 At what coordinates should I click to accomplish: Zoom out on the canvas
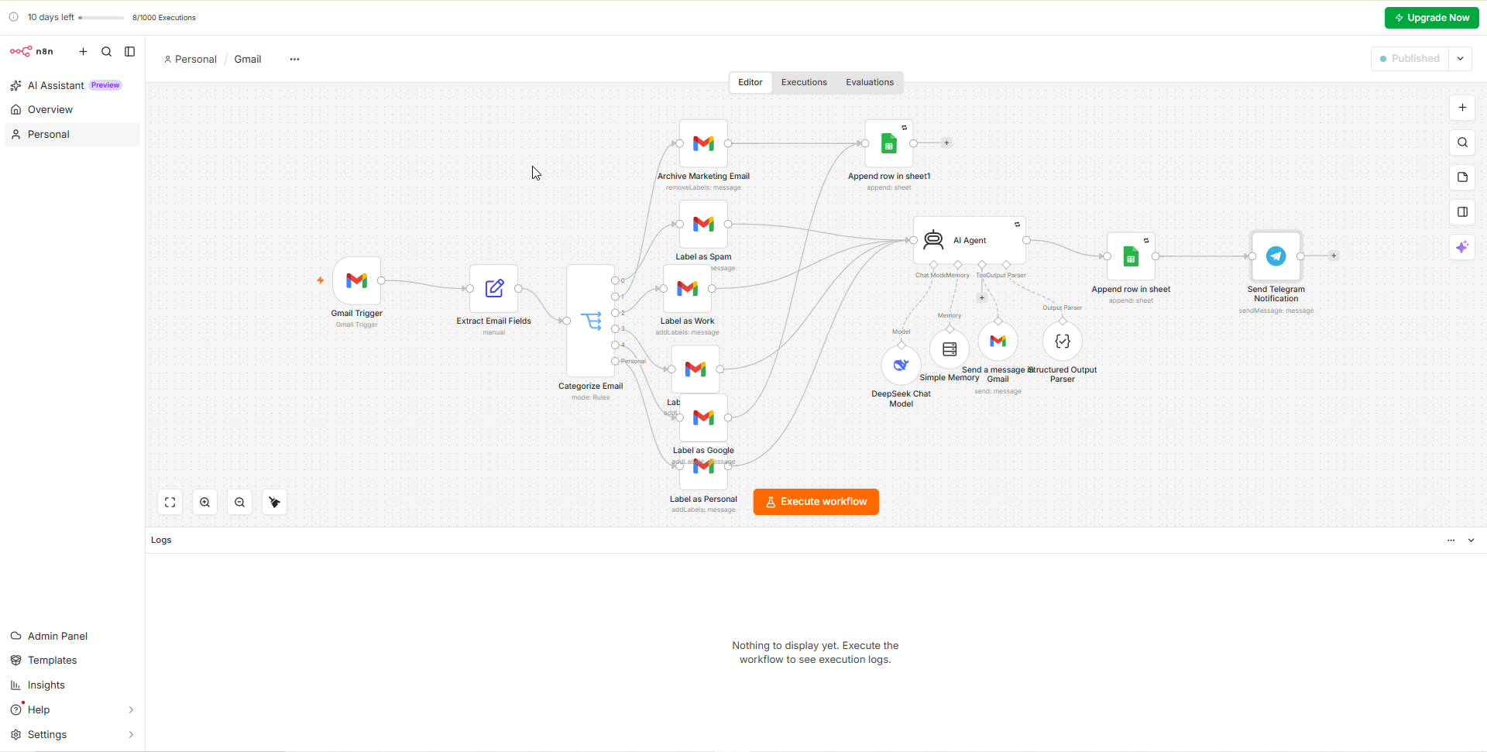(240, 503)
